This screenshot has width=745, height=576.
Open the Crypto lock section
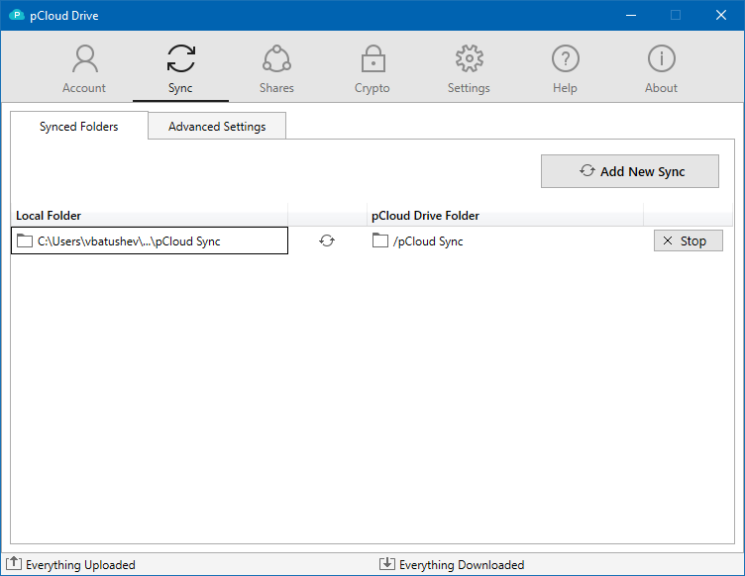pos(372,69)
